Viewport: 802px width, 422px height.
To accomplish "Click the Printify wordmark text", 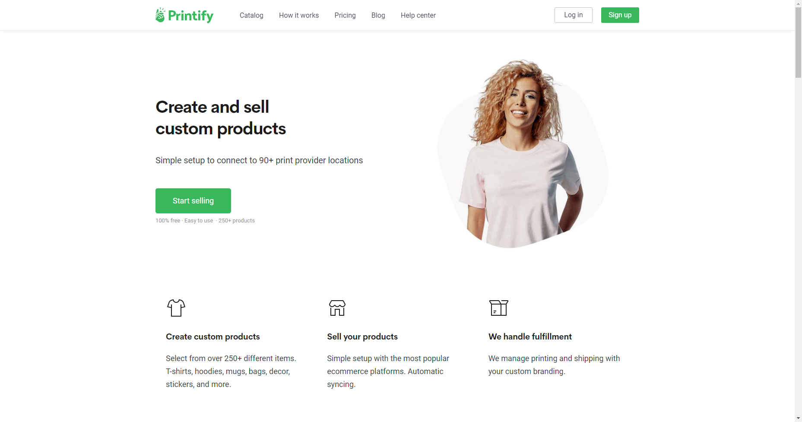I will click(x=190, y=16).
